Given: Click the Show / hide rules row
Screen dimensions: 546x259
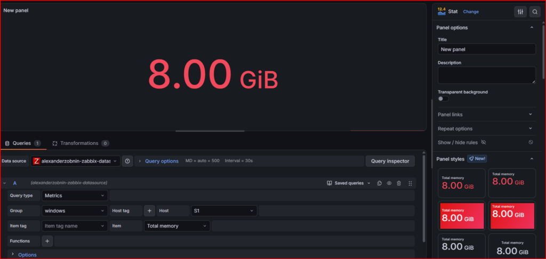Looking at the screenshot, I should tap(486, 142).
